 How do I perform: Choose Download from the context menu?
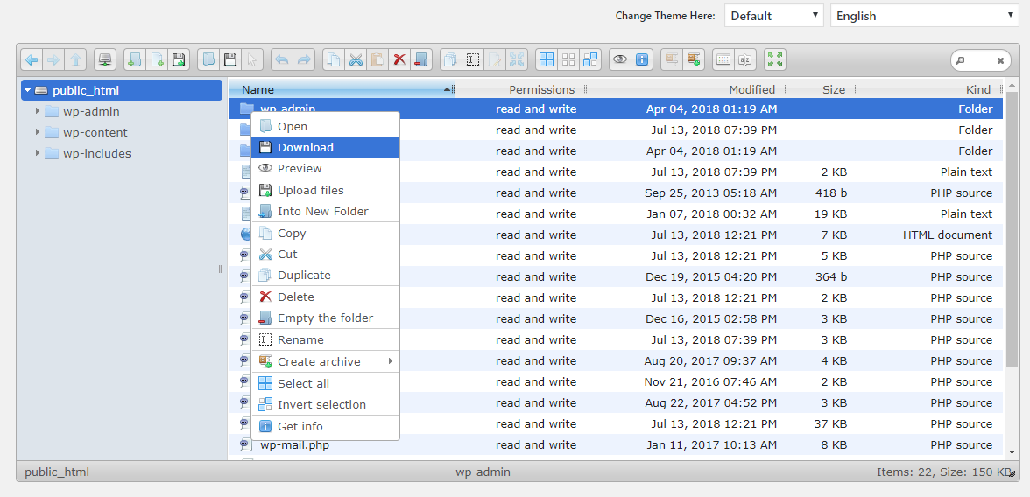[x=306, y=147]
